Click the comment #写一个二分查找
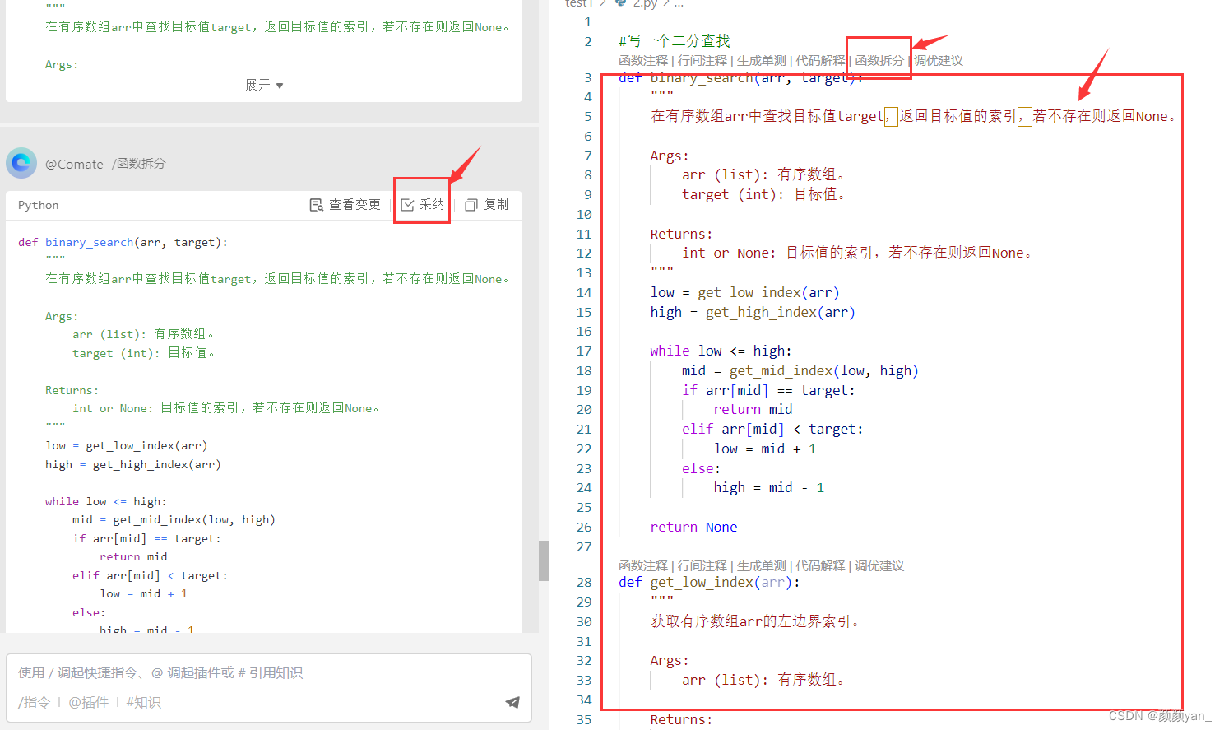1224x730 pixels. [675, 41]
